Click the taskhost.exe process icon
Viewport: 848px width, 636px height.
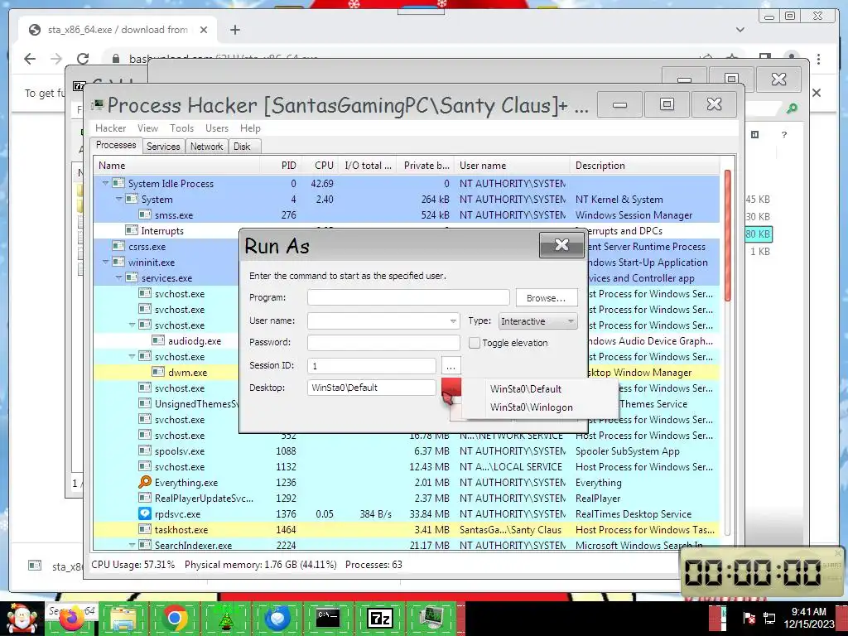click(145, 529)
